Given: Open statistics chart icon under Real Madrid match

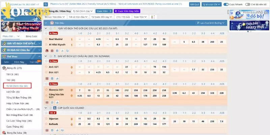Looking at the screenshot, I should click(62, 51).
